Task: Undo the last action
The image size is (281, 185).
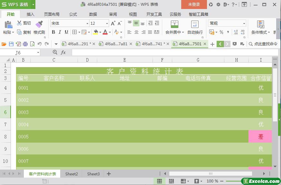Action: (x=40, y=44)
